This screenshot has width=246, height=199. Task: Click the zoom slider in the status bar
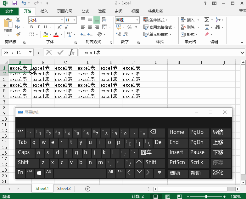point(209,196)
